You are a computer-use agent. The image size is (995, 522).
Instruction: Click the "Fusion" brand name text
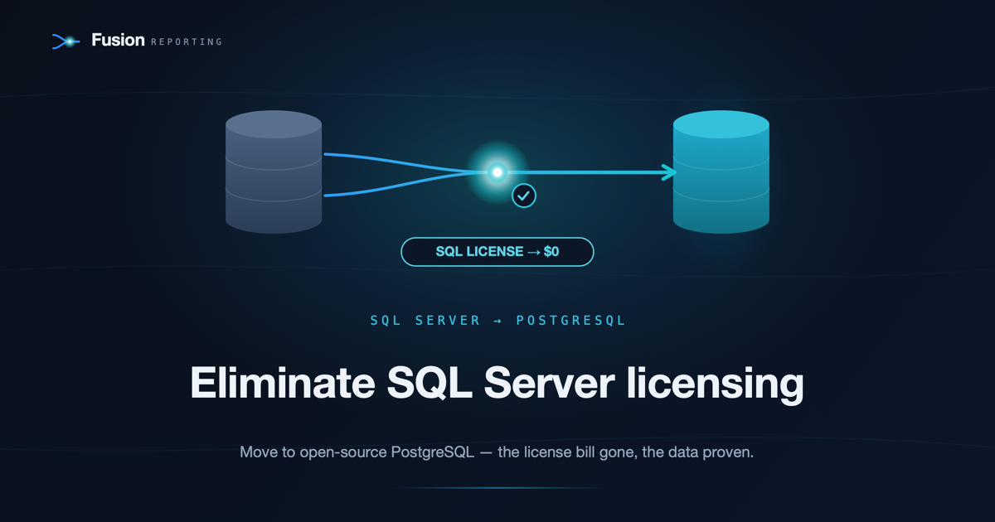[118, 40]
